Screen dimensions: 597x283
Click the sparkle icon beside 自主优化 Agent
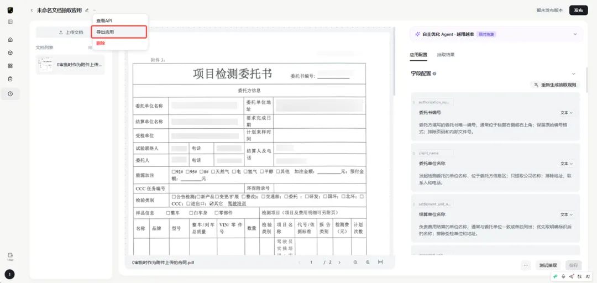418,34
